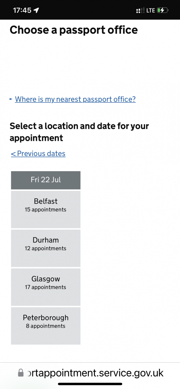Tap the '17 appointments' text under Glasgow
This screenshot has height=389, width=180.
click(x=46, y=287)
